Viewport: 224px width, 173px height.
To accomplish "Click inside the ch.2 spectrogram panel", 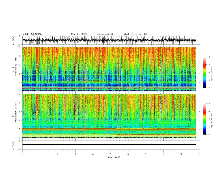I will click(x=109, y=116).
